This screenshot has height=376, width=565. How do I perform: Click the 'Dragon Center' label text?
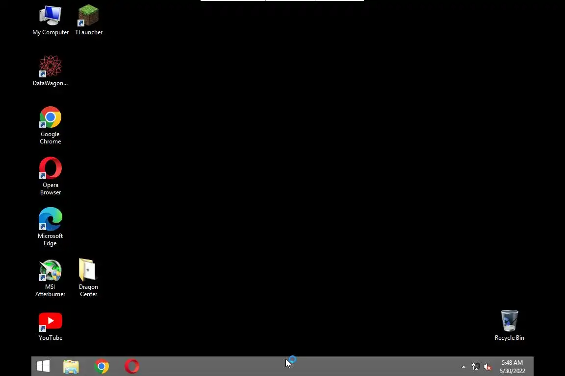[x=89, y=290]
